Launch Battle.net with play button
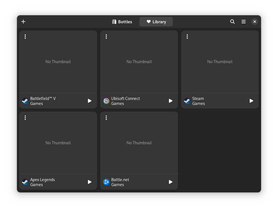Viewport: 278px width, 211px height. coord(171,182)
